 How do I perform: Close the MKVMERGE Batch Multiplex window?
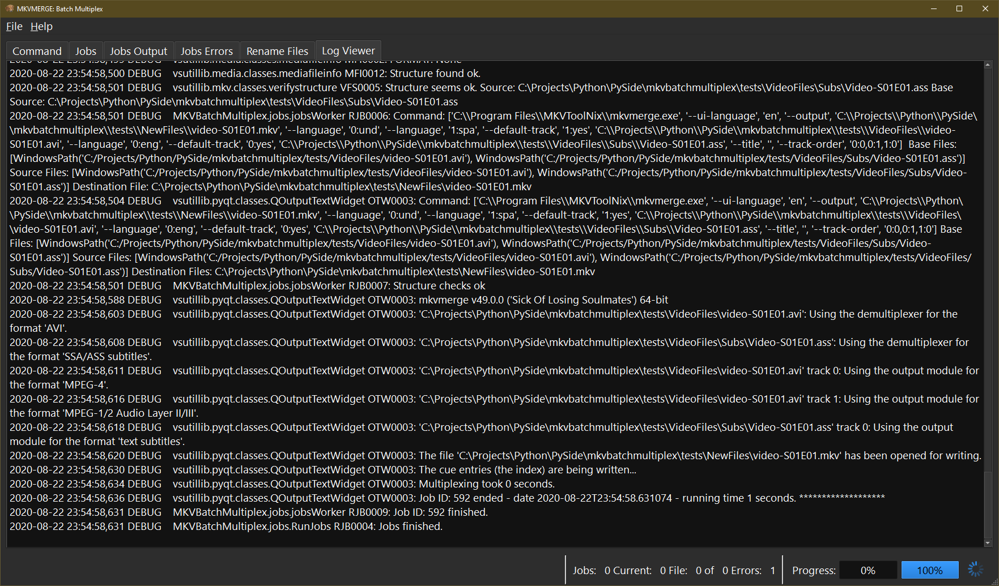(x=985, y=8)
